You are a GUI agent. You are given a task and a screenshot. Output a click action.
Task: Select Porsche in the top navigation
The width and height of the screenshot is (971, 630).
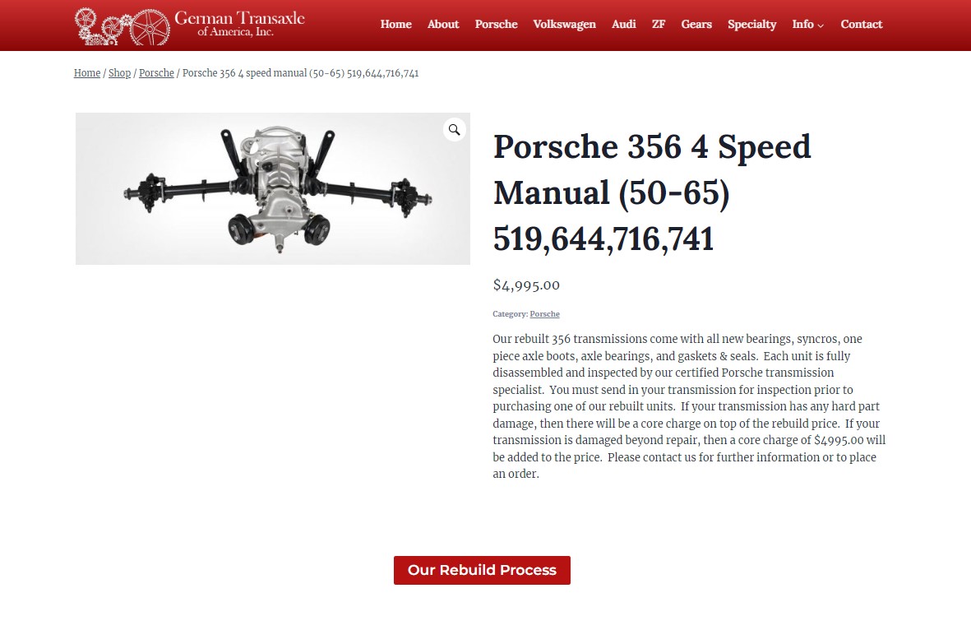click(496, 24)
